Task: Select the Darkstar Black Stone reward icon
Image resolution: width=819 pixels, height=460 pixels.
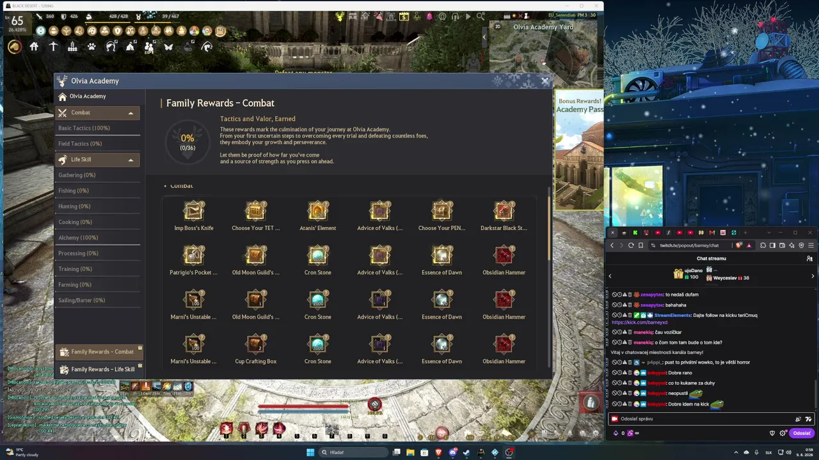Action: click(x=504, y=211)
